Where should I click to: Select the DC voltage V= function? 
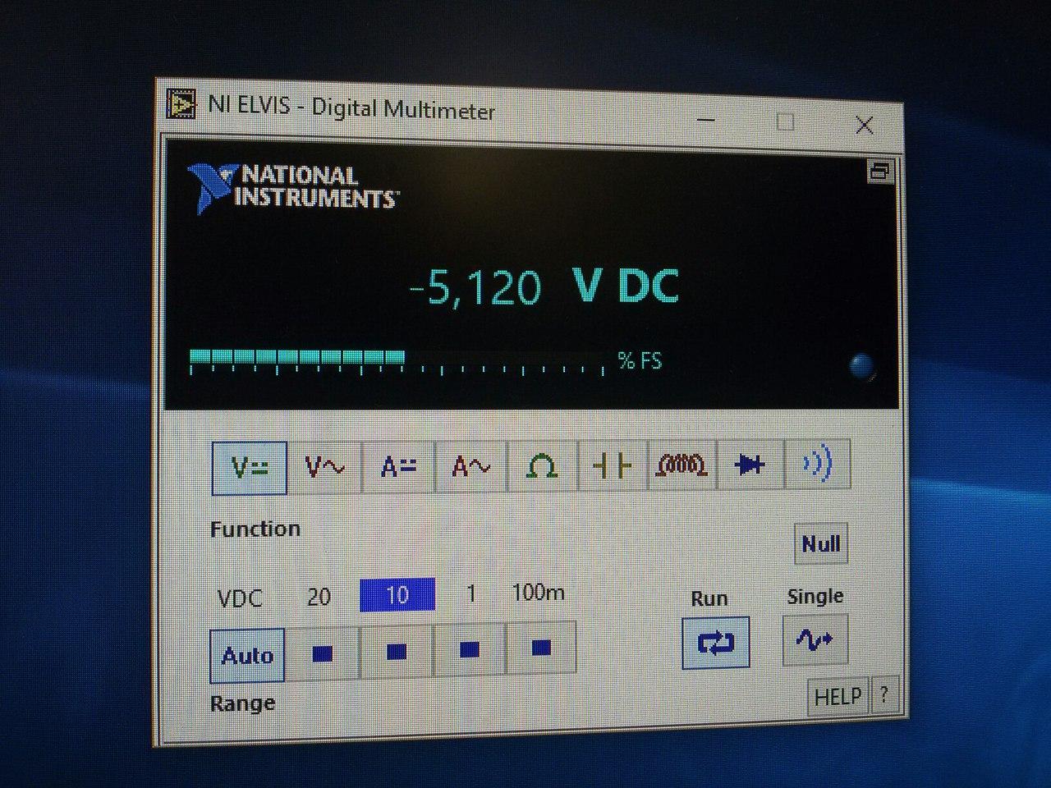click(250, 469)
